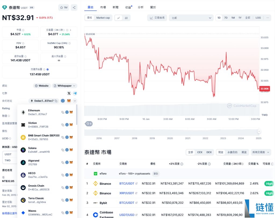Switch chart to line view
Viewport: 275px width, 218px height.
point(118,18)
